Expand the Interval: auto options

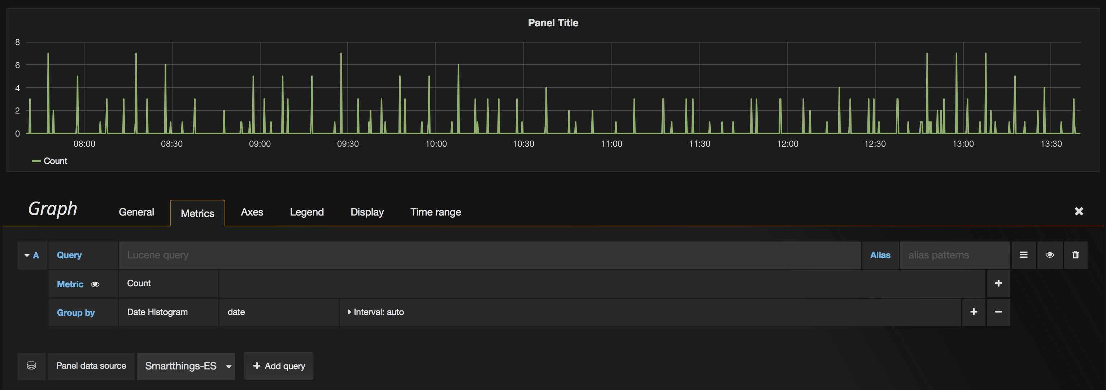click(x=376, y=312)
